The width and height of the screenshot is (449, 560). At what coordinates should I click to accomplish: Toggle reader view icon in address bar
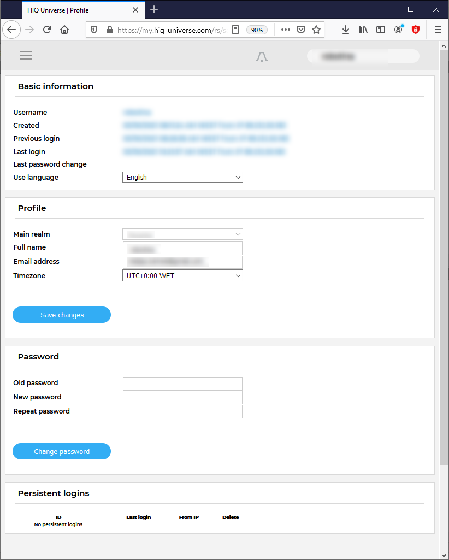click(235, 30)
